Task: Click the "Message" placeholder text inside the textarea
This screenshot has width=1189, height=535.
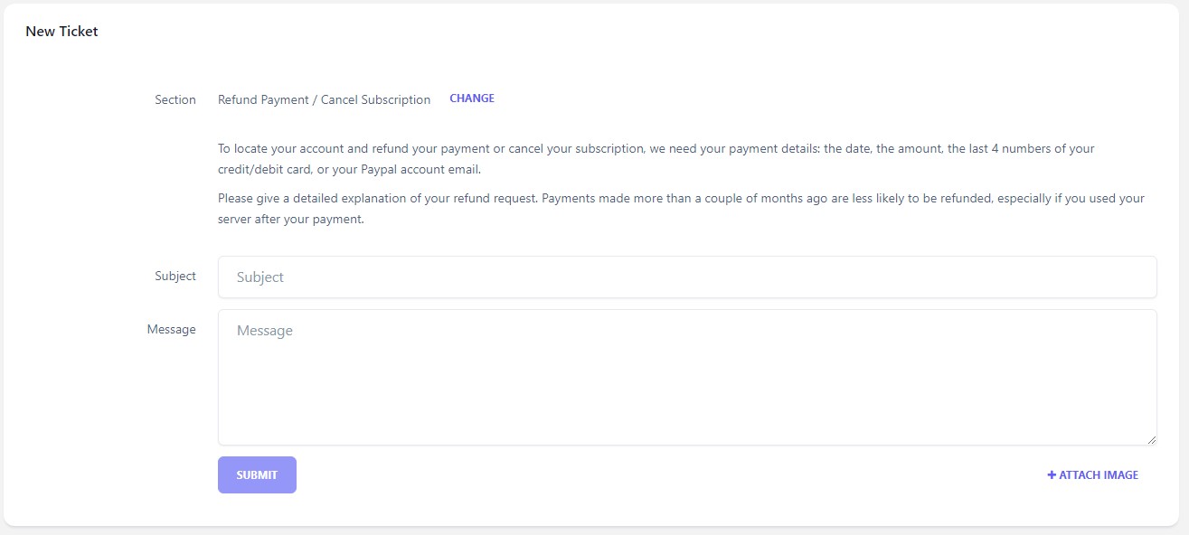Action: tap(265, 331)
